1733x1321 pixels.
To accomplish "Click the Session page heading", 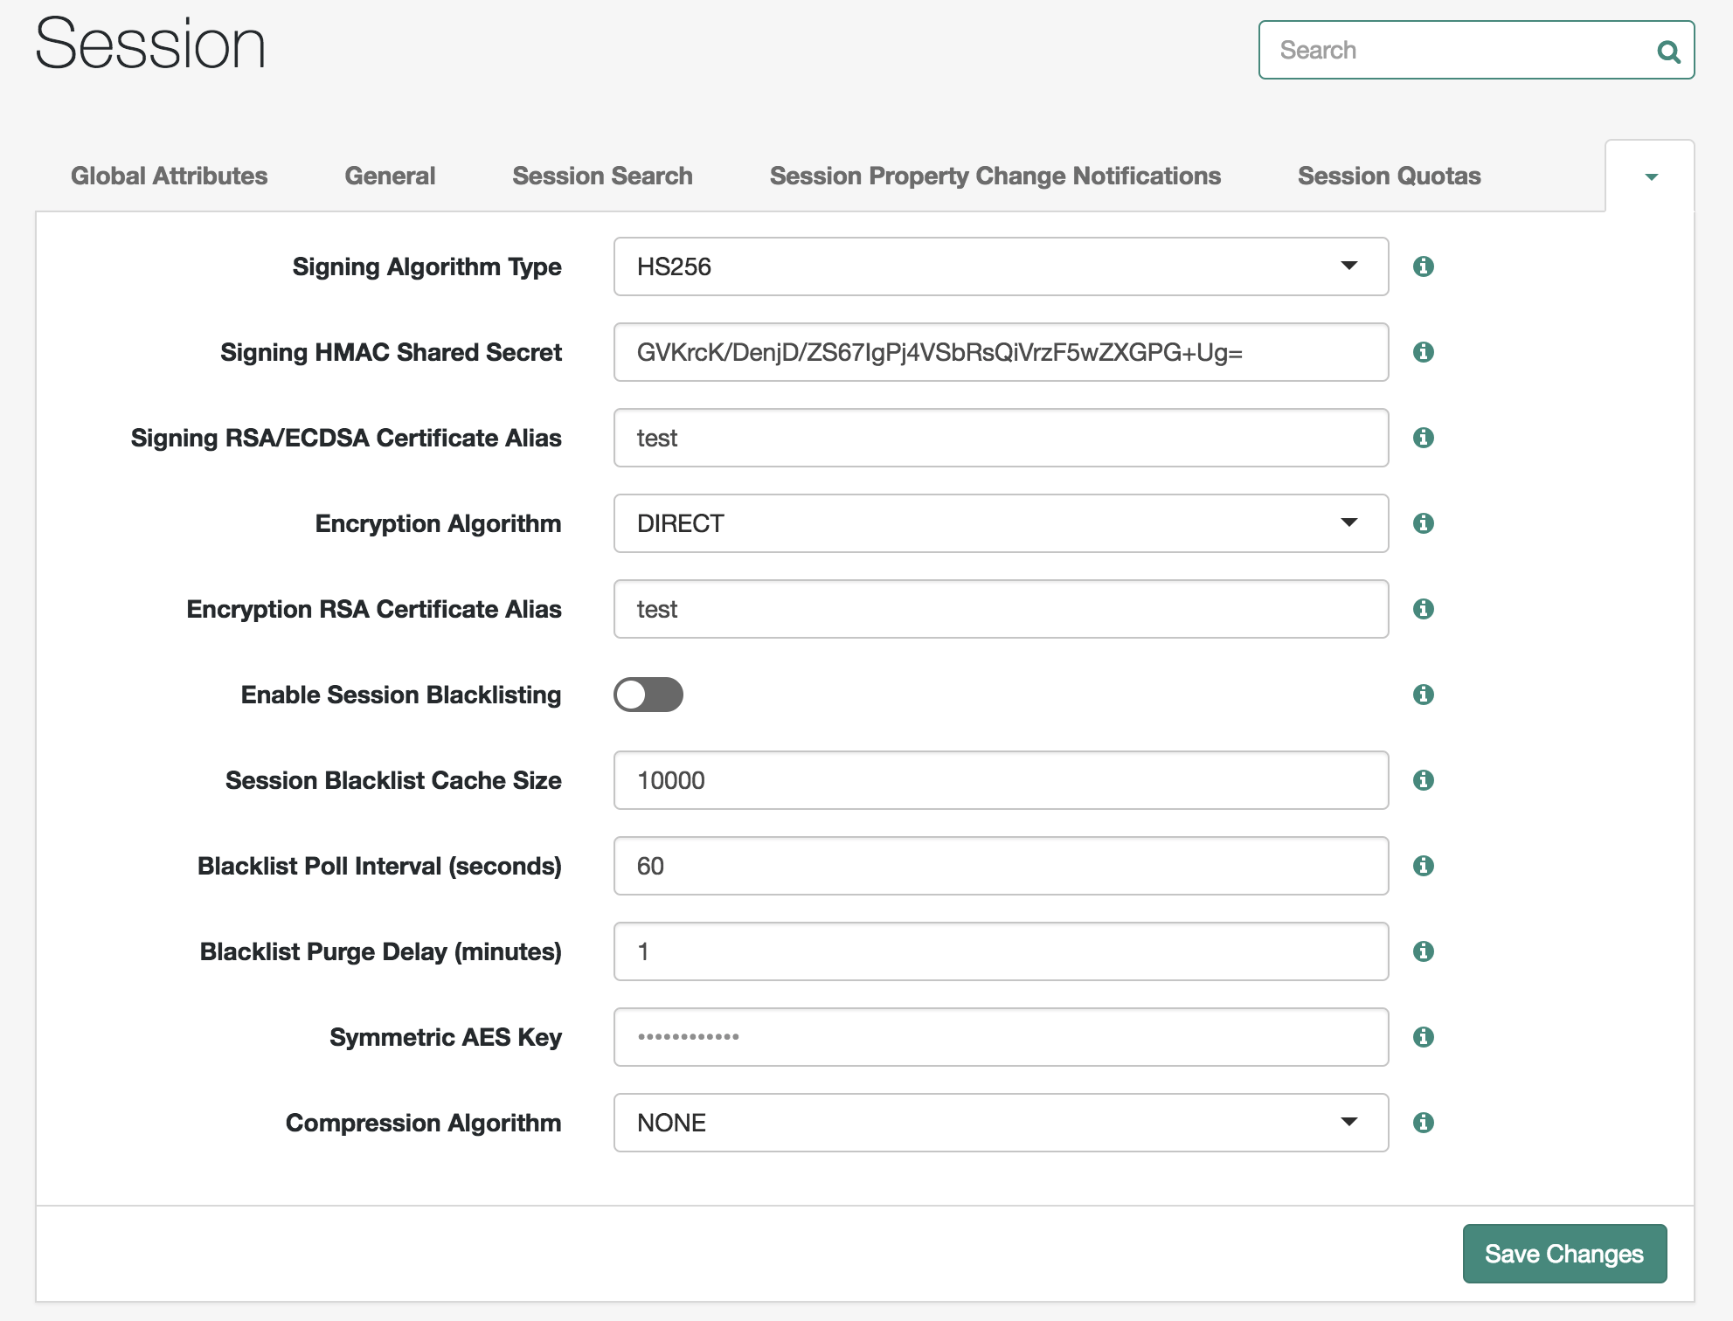I will [150, 44].
